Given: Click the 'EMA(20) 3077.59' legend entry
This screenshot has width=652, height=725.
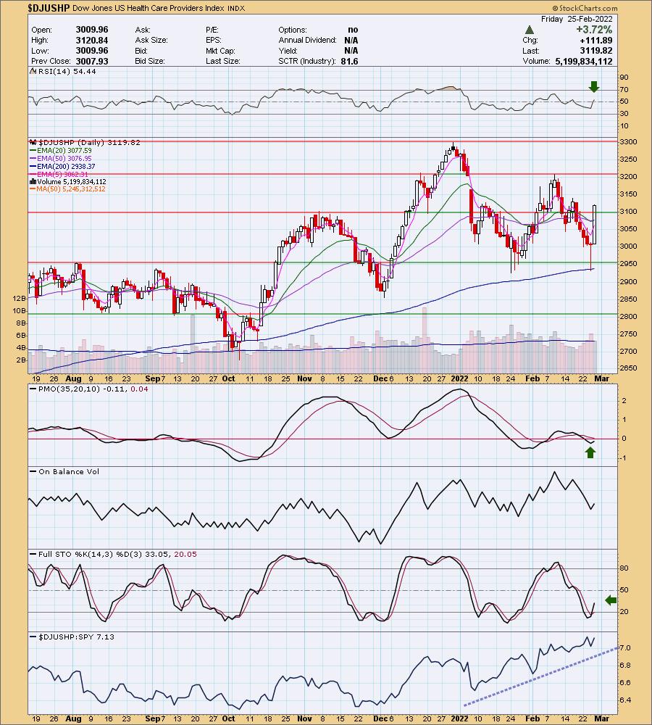Looking at the screenshot, I should (64, 151).
